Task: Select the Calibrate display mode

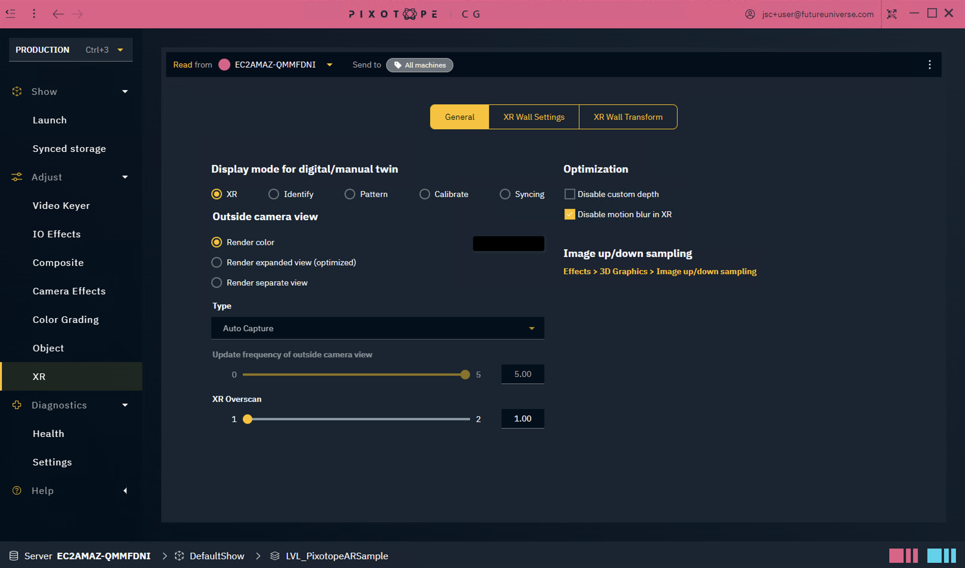Action: point(424,194)
